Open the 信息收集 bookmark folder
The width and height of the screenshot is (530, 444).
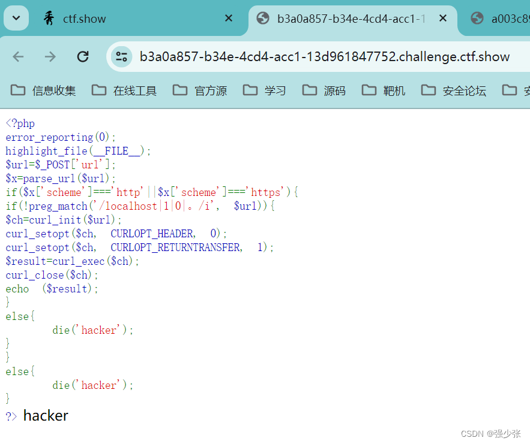pos(43,90)
